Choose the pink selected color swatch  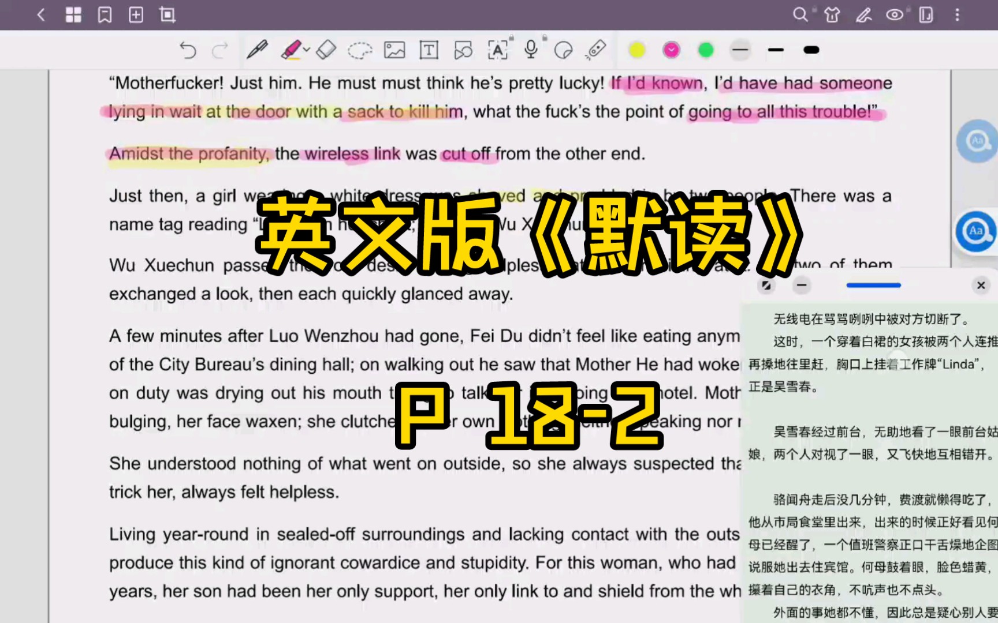point(671,50)
